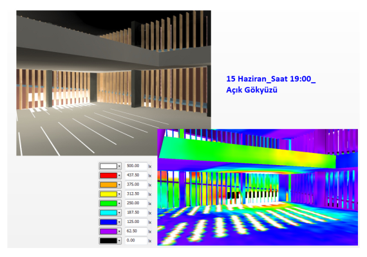Expand the purple swatch dropdown arrow

tap(119, 231)
